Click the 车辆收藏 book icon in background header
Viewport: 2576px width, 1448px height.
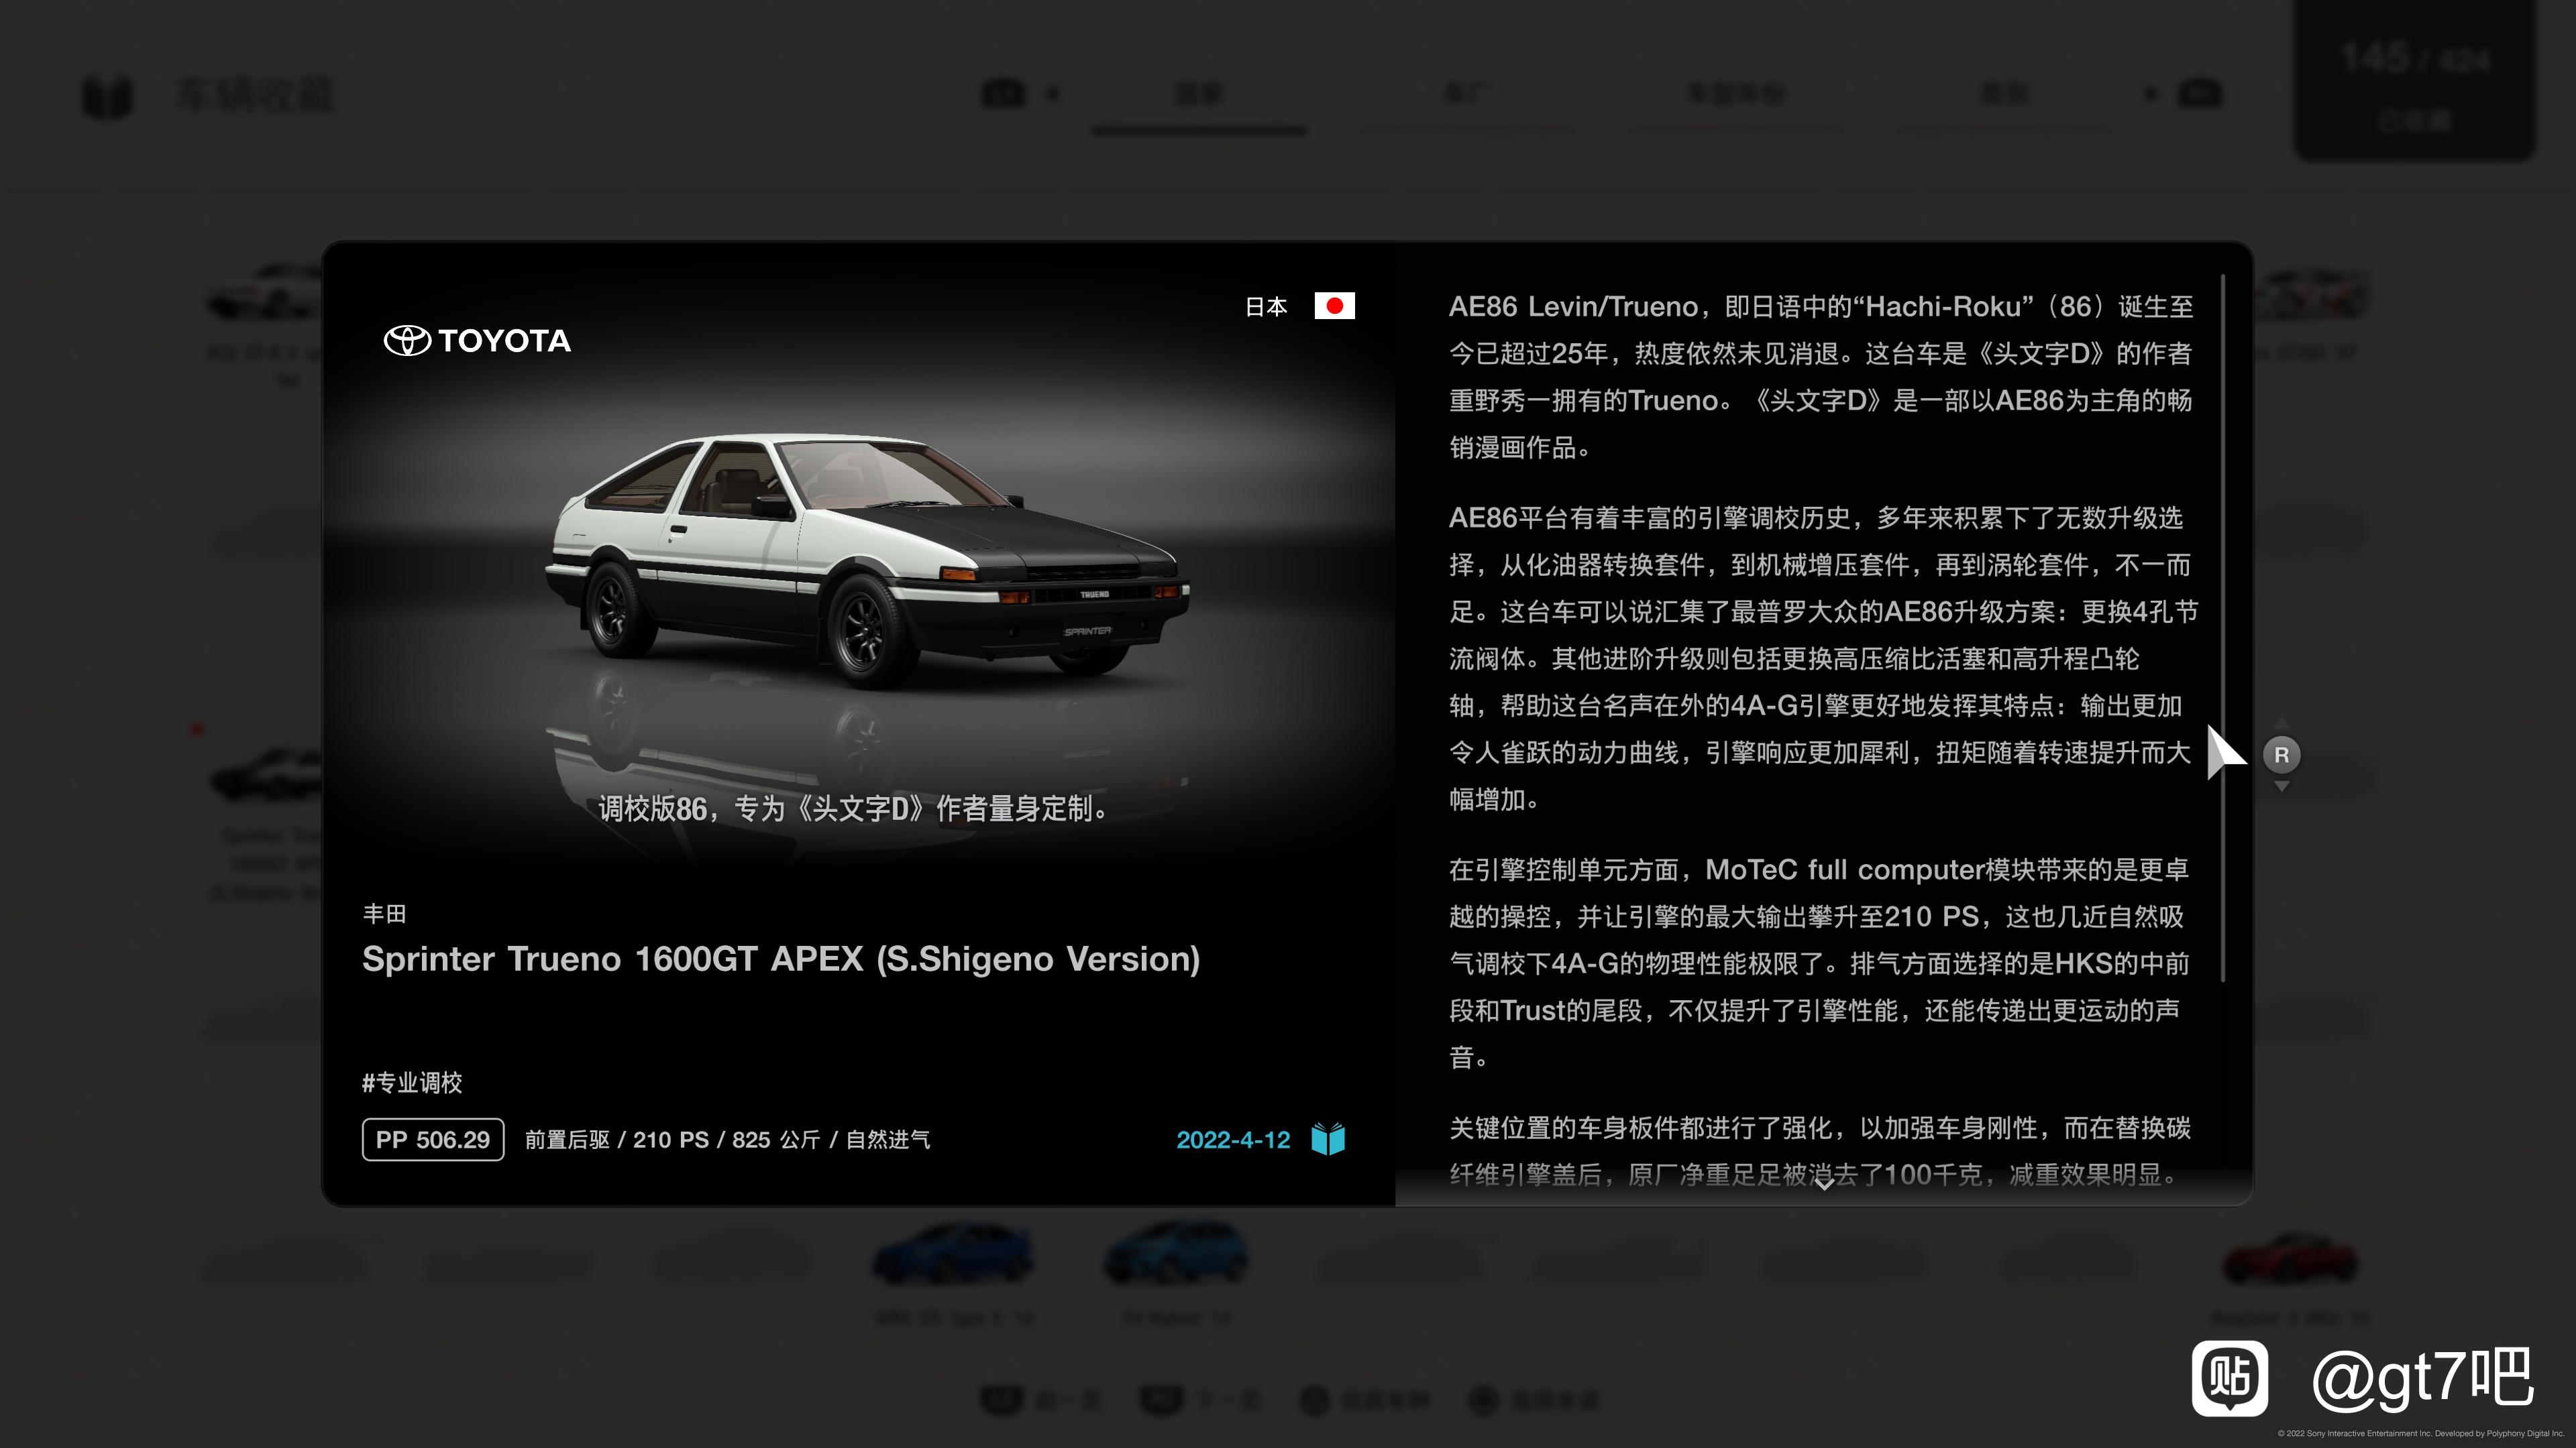pos(107,96)
